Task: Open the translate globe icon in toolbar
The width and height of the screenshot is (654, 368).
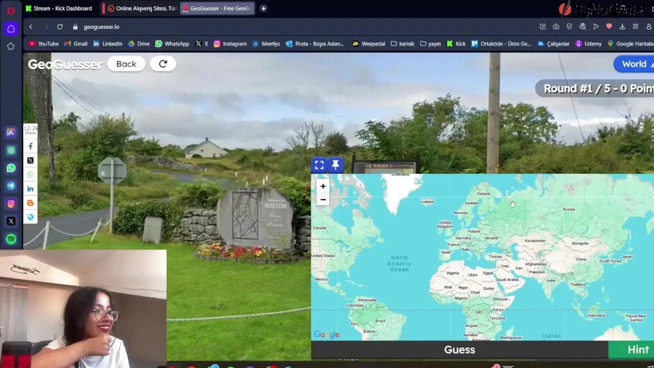Action: click(x=582, y=27)
